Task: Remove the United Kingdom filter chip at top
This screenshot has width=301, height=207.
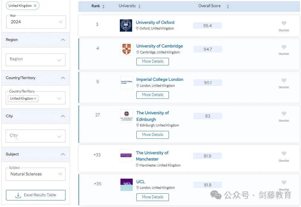Action: click(x=35, y=6)
